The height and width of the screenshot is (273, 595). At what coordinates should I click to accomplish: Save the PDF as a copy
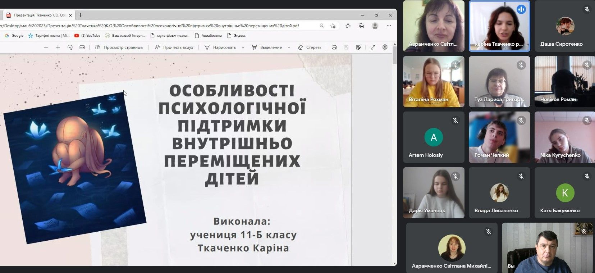pos(358,47)
